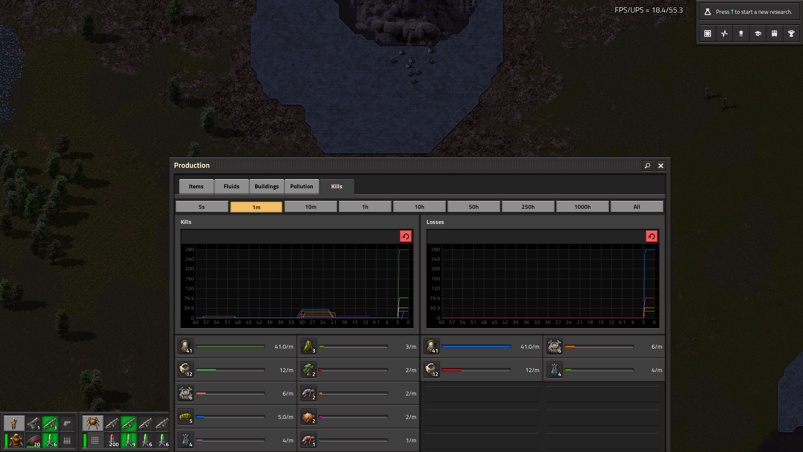Screen dimensions: 803x452
Task: Choose the 1h time range
Action: click(365, 207)
